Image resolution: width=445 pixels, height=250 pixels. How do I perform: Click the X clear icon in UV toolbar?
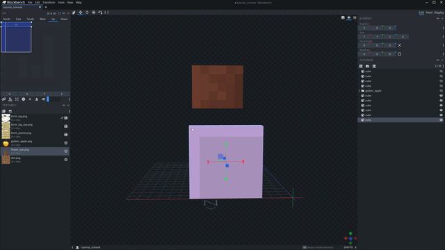30,99
